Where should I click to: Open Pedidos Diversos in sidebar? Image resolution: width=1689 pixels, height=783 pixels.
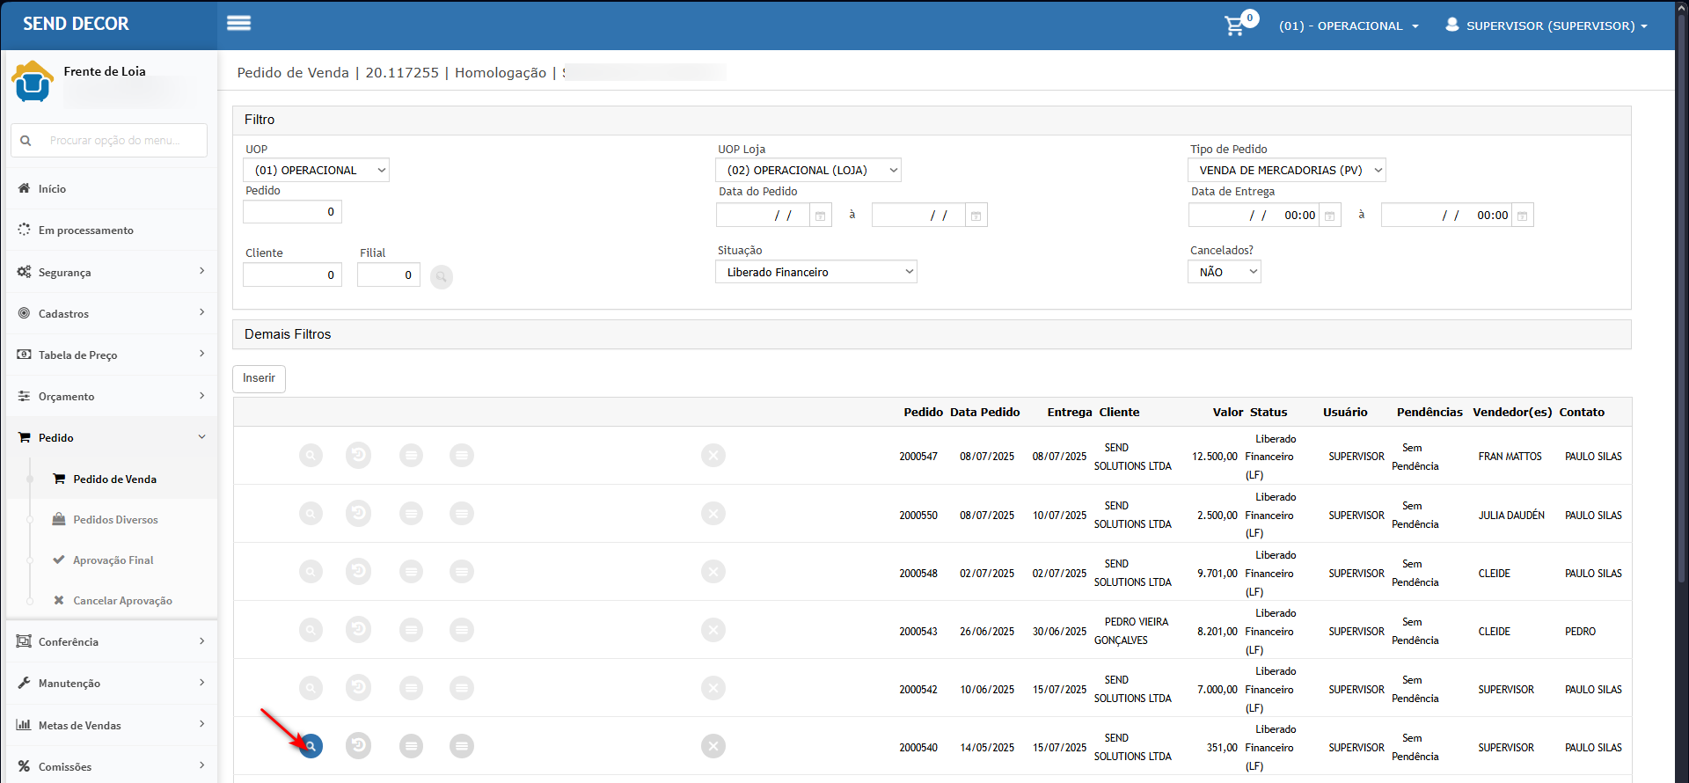(x=115, y=520)
